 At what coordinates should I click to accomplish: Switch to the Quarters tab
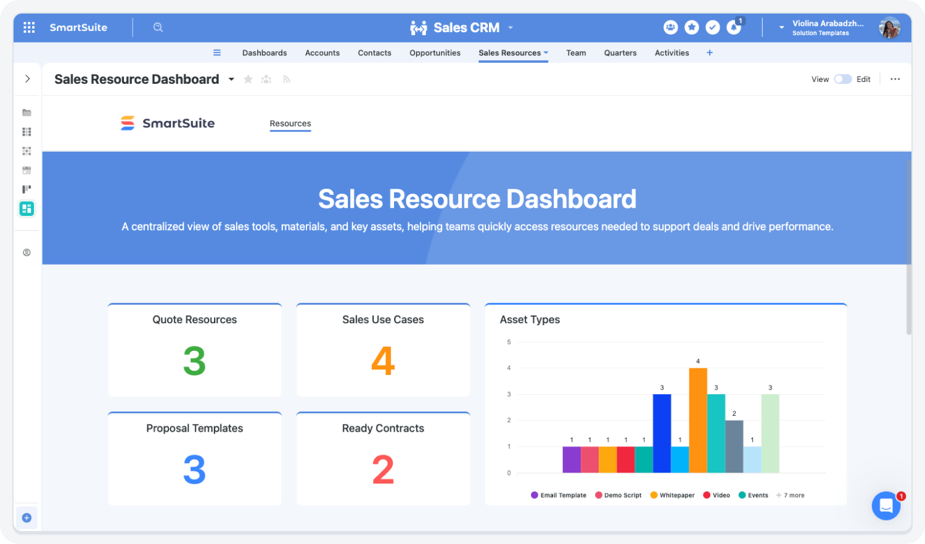pyautogui.click(x=620, y=53)
